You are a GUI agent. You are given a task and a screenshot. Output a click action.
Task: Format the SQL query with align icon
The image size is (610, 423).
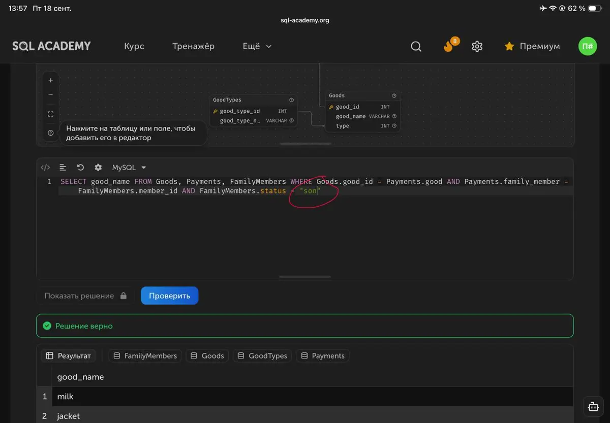pyautogui.click(x=63, y=167)
